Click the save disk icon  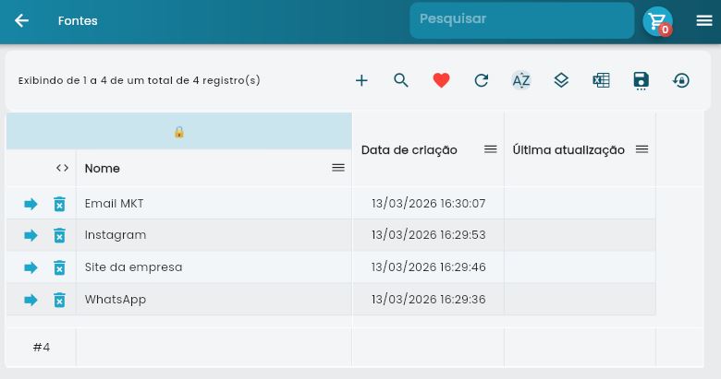tap(642, 80)
